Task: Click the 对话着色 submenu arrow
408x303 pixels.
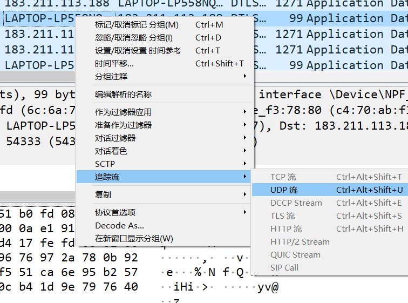Action: (245, 151)
